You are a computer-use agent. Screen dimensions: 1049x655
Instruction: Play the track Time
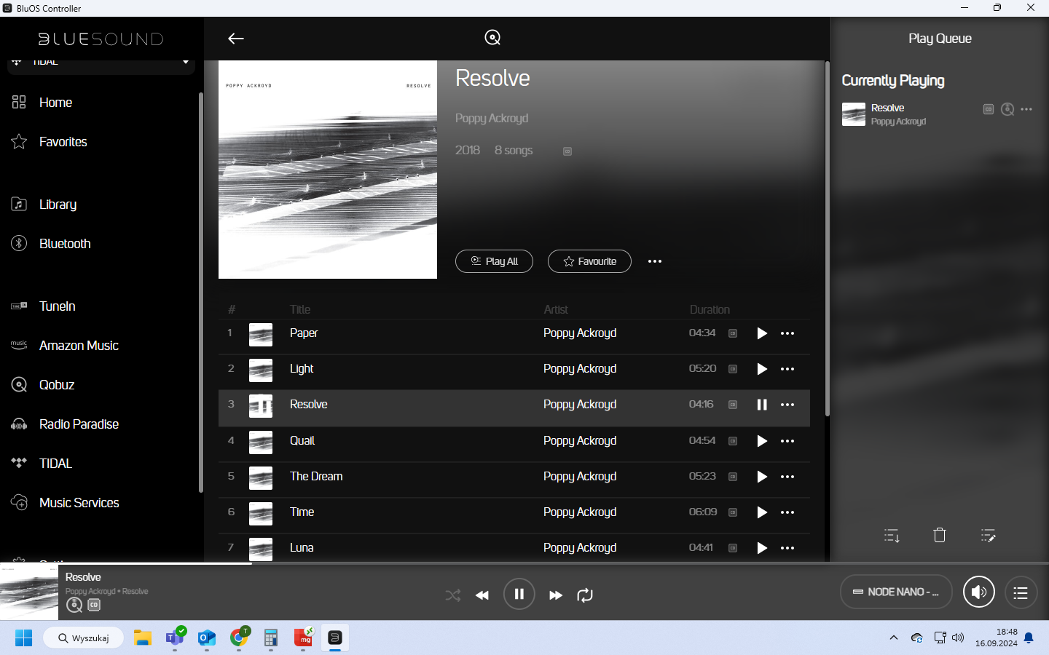[x=762, y=512]
